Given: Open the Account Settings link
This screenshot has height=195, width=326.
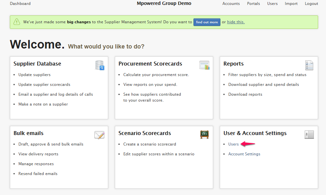Looking at the screenshot, I should 244,154.
